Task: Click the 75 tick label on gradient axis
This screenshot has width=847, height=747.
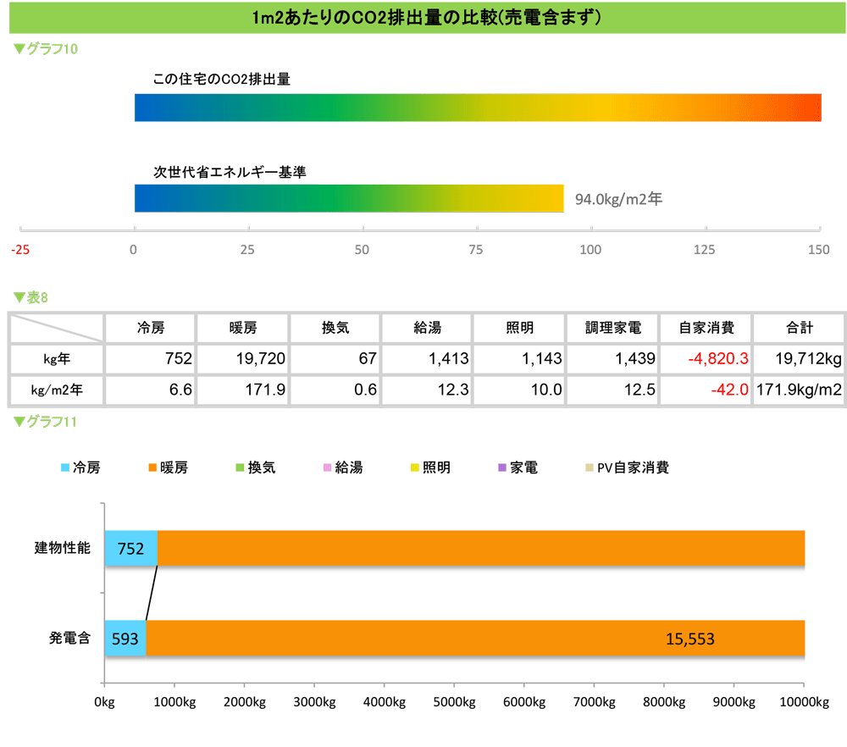Action: pyautogui.click(x=476, y=250)
